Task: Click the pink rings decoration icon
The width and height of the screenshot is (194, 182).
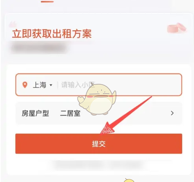Action: point(176,28)
